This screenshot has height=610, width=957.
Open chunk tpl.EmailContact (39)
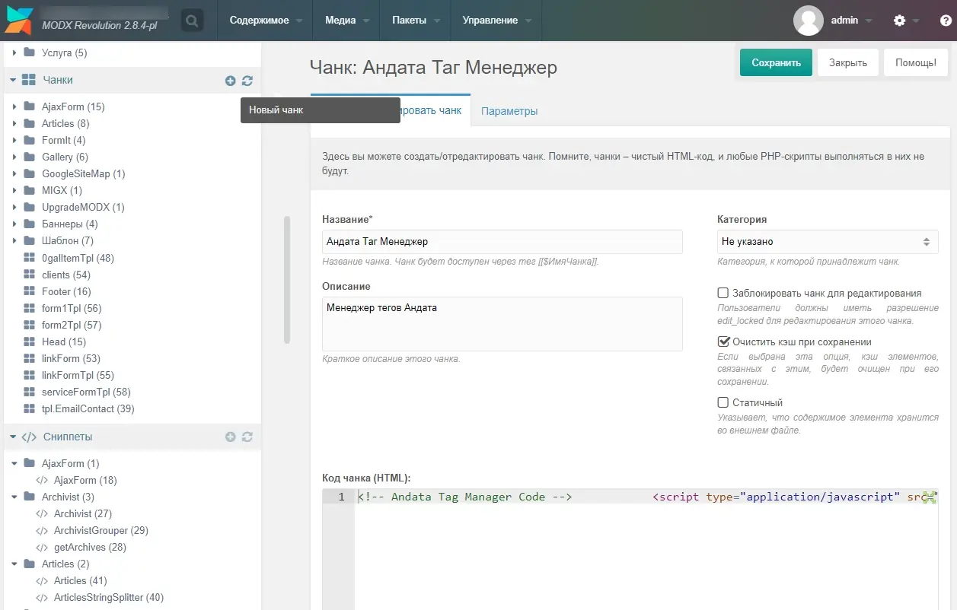pyautogui.click(x=88, y=408)
